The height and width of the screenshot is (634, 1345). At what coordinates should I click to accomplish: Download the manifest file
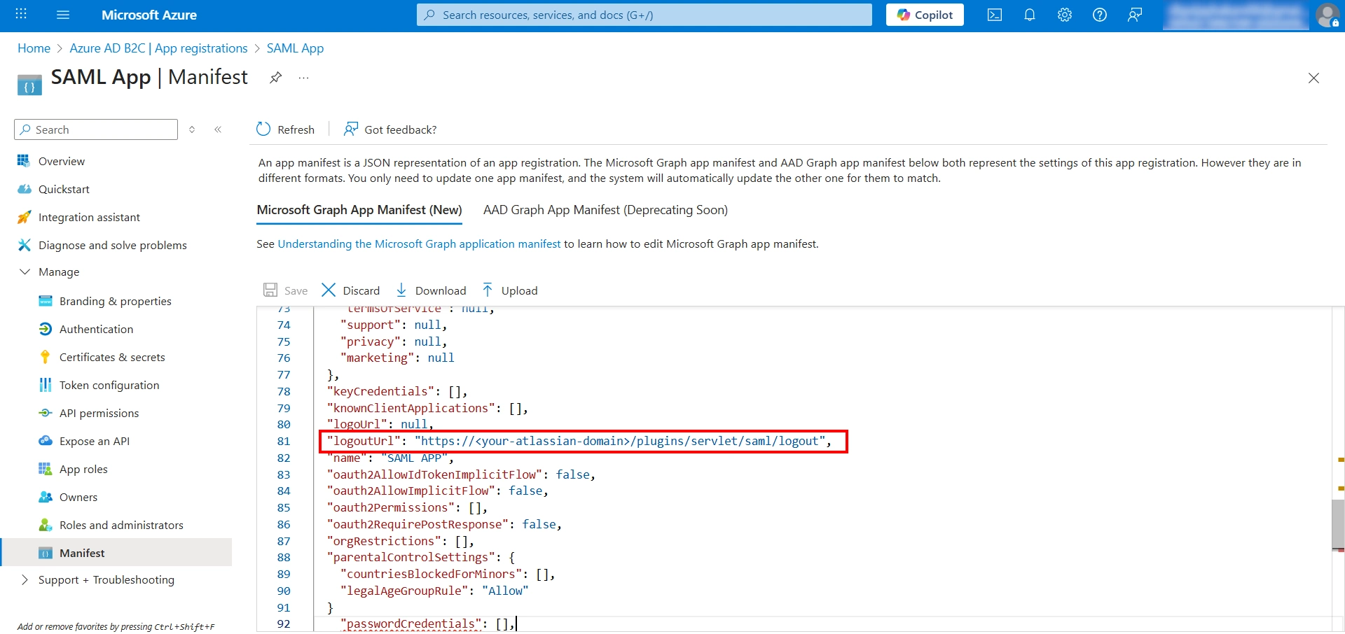431,290
